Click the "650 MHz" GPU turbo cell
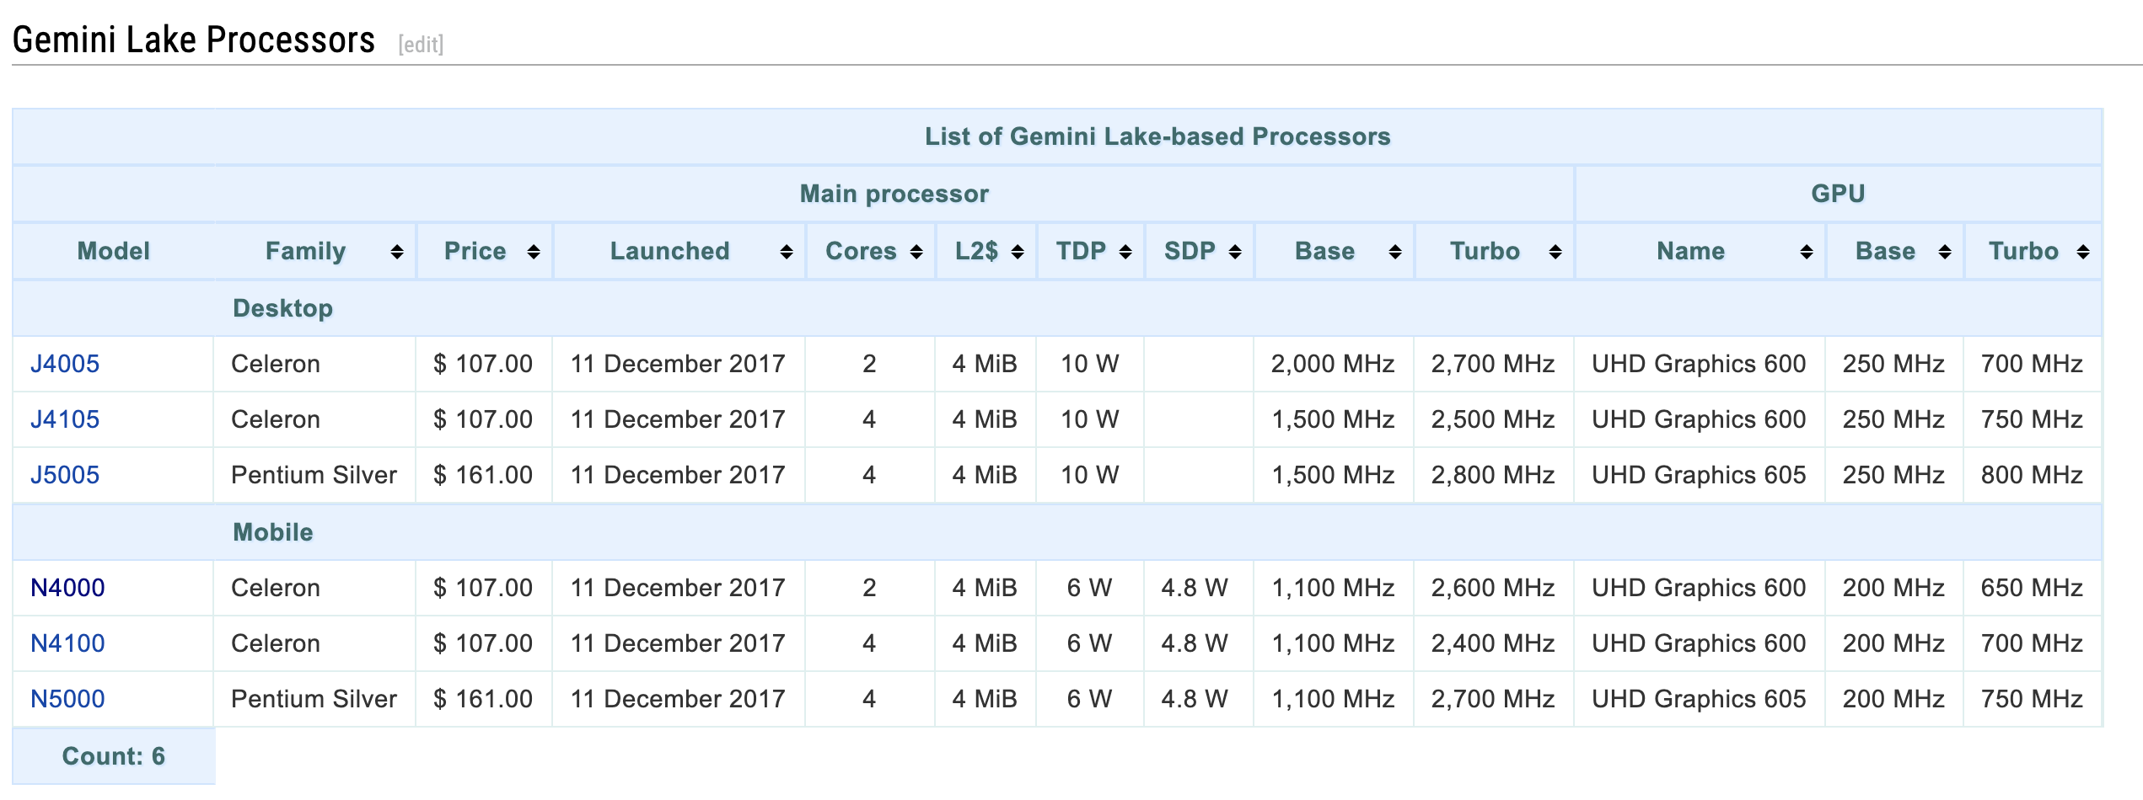The width and height of the screenshot is (2143, 800). [x=2032, y=588]
